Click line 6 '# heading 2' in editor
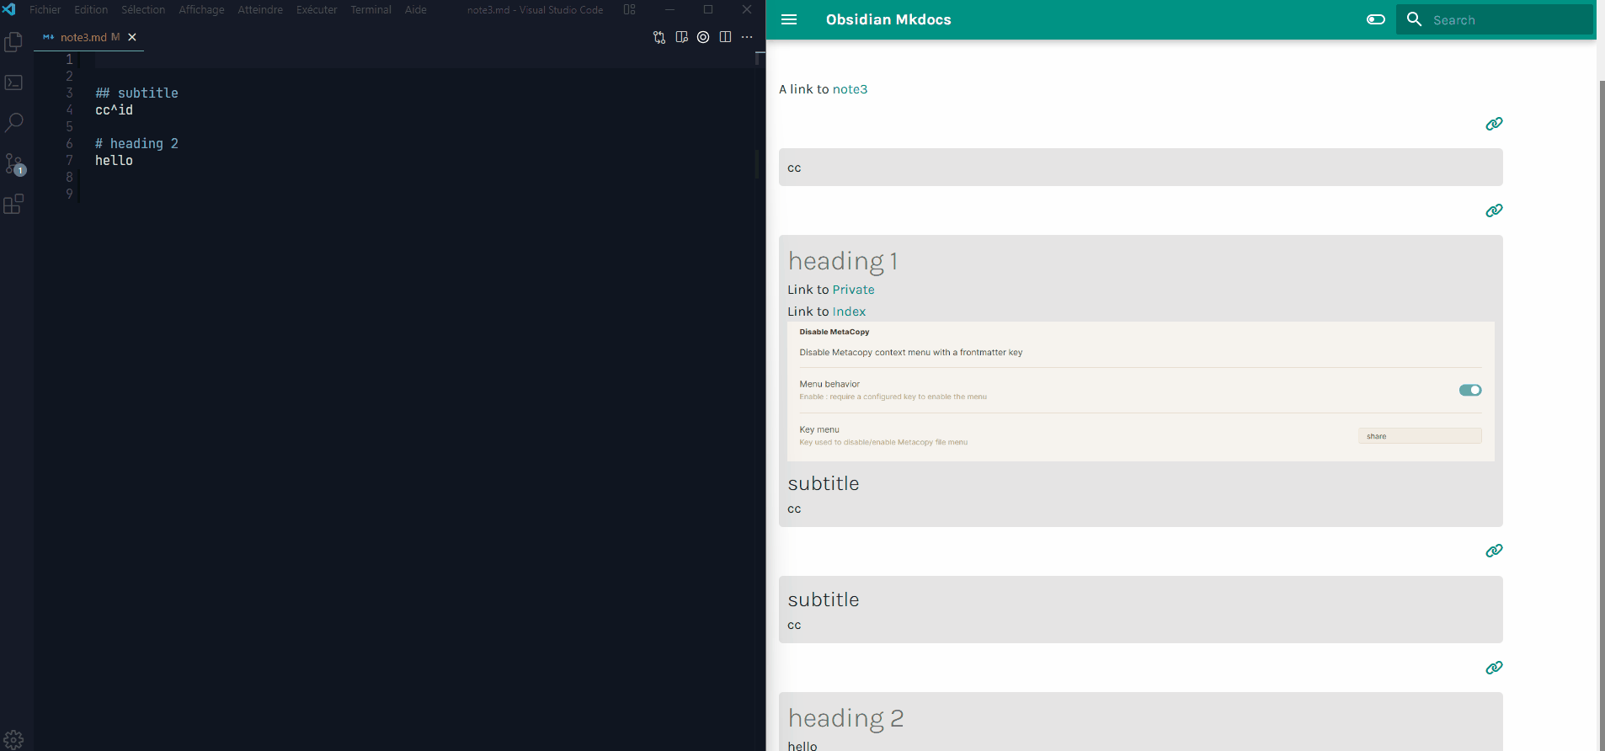The image size is (1605, 751). click(x=136, y=143)
